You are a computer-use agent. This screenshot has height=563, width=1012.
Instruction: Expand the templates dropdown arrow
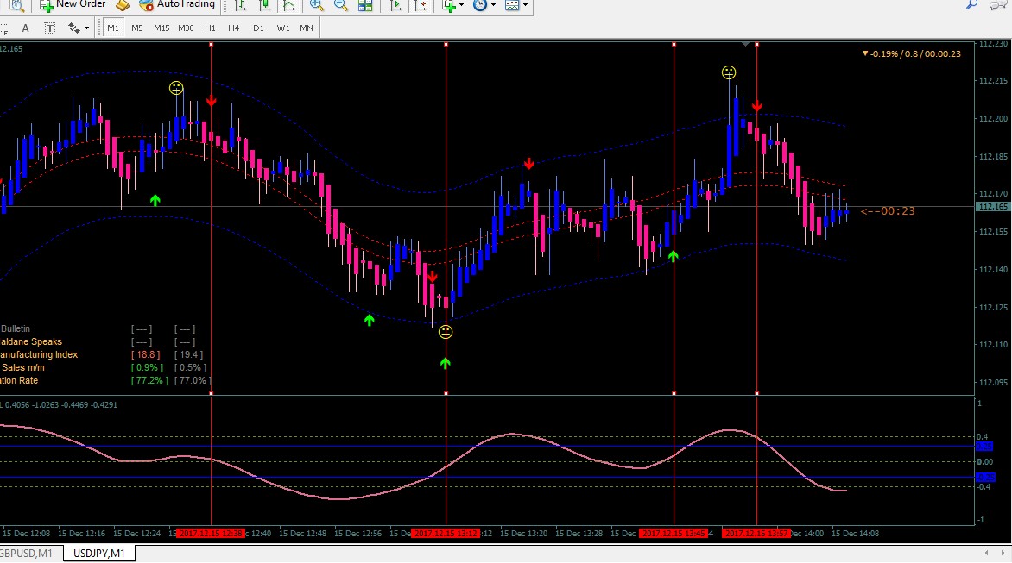(x=525, y=5)
